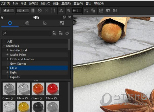Switch to the textures checkerboard tab
Screen dimensions: 154x112
coord(62,23)
